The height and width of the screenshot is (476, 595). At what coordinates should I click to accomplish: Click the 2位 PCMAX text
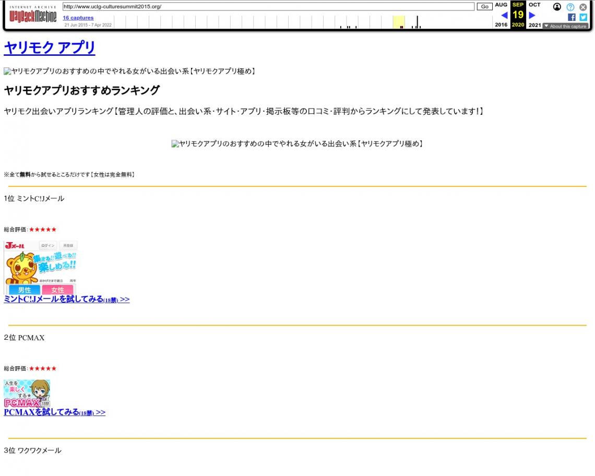pos(25,338)
